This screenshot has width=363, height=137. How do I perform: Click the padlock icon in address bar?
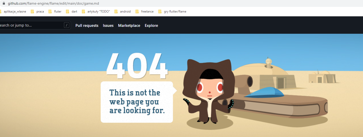coord(4,3)
